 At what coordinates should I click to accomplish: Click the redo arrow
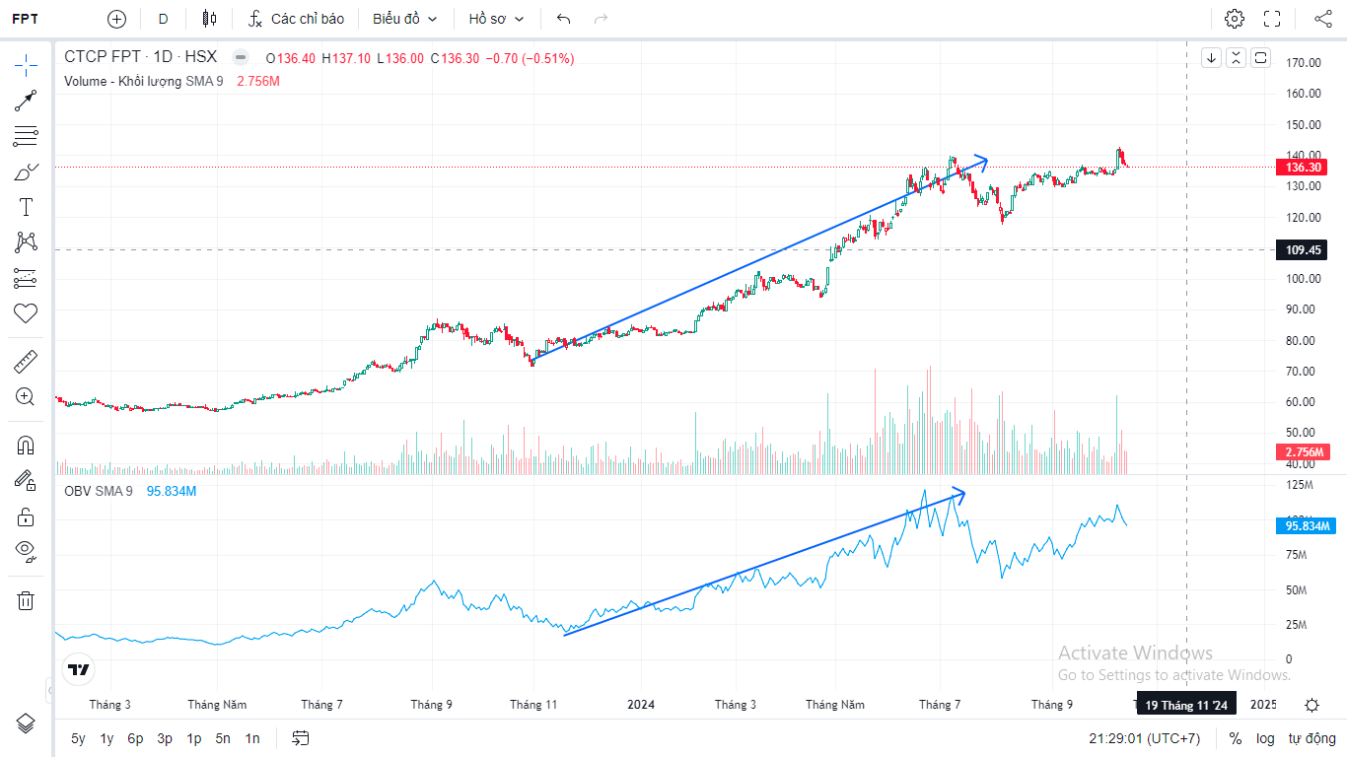pyautogui.click(x=601, y=19)
